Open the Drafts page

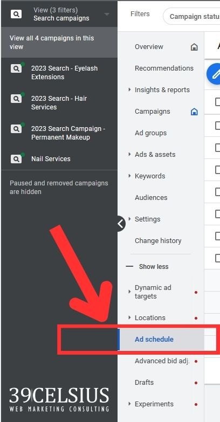pyautogui.click(x=144, y=383)
